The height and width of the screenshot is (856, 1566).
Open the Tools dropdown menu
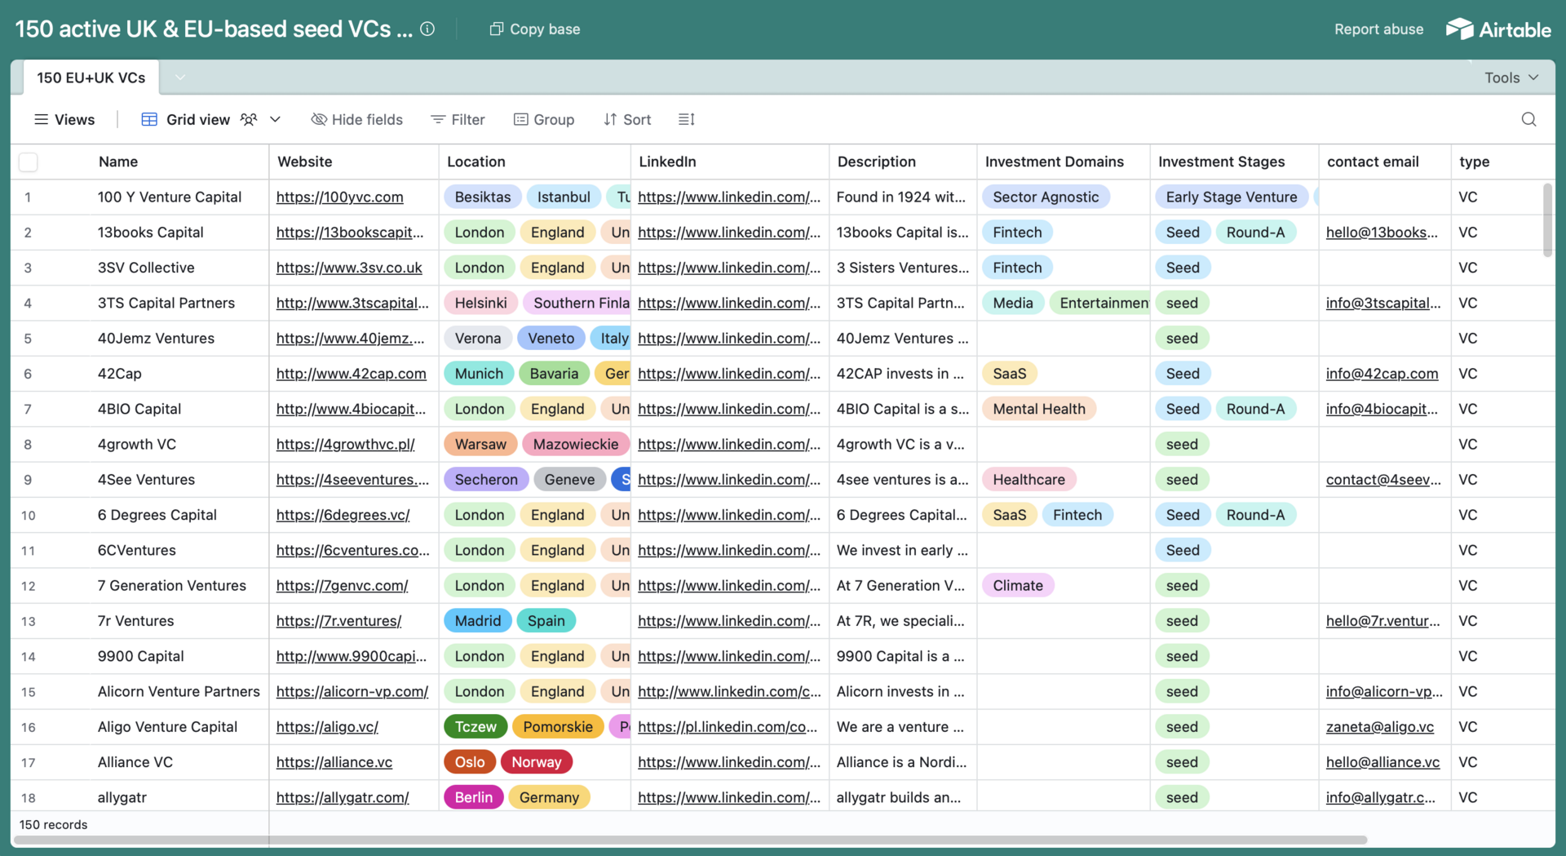[1511, 78]
